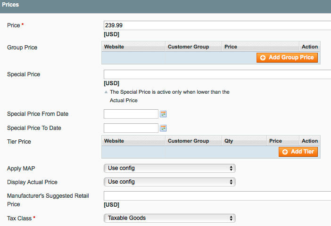Focus the Price input showing 239.99

click(x=217, y=25)
